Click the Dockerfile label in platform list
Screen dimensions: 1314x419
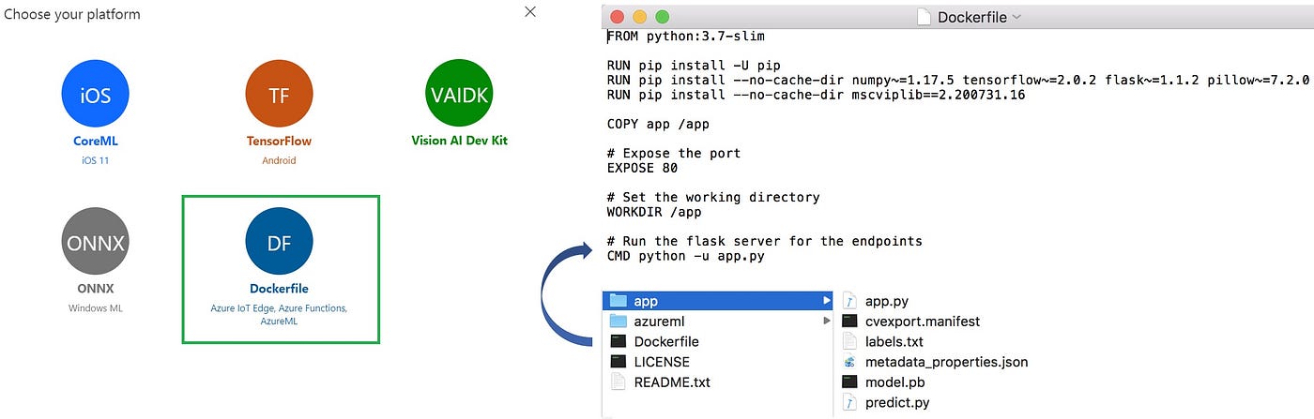279,289
